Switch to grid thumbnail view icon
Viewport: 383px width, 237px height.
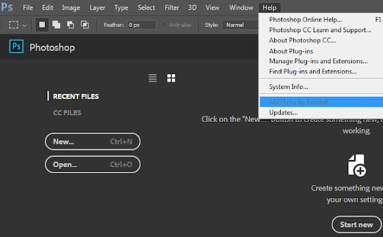click(x=171, y=78)
